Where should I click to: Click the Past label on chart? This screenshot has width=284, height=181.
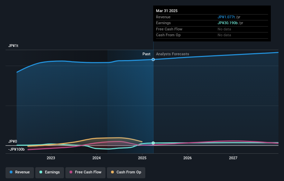(146, 54)
